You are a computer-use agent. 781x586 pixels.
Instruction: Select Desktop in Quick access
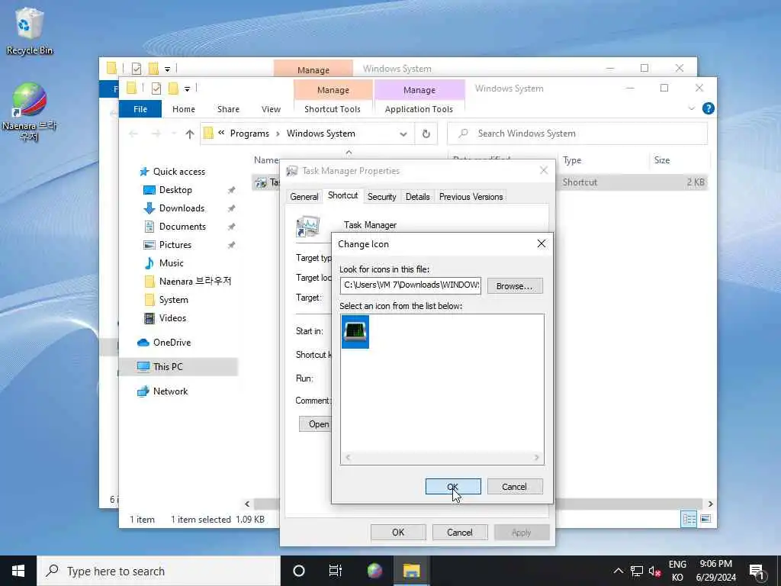pos(175,190)
